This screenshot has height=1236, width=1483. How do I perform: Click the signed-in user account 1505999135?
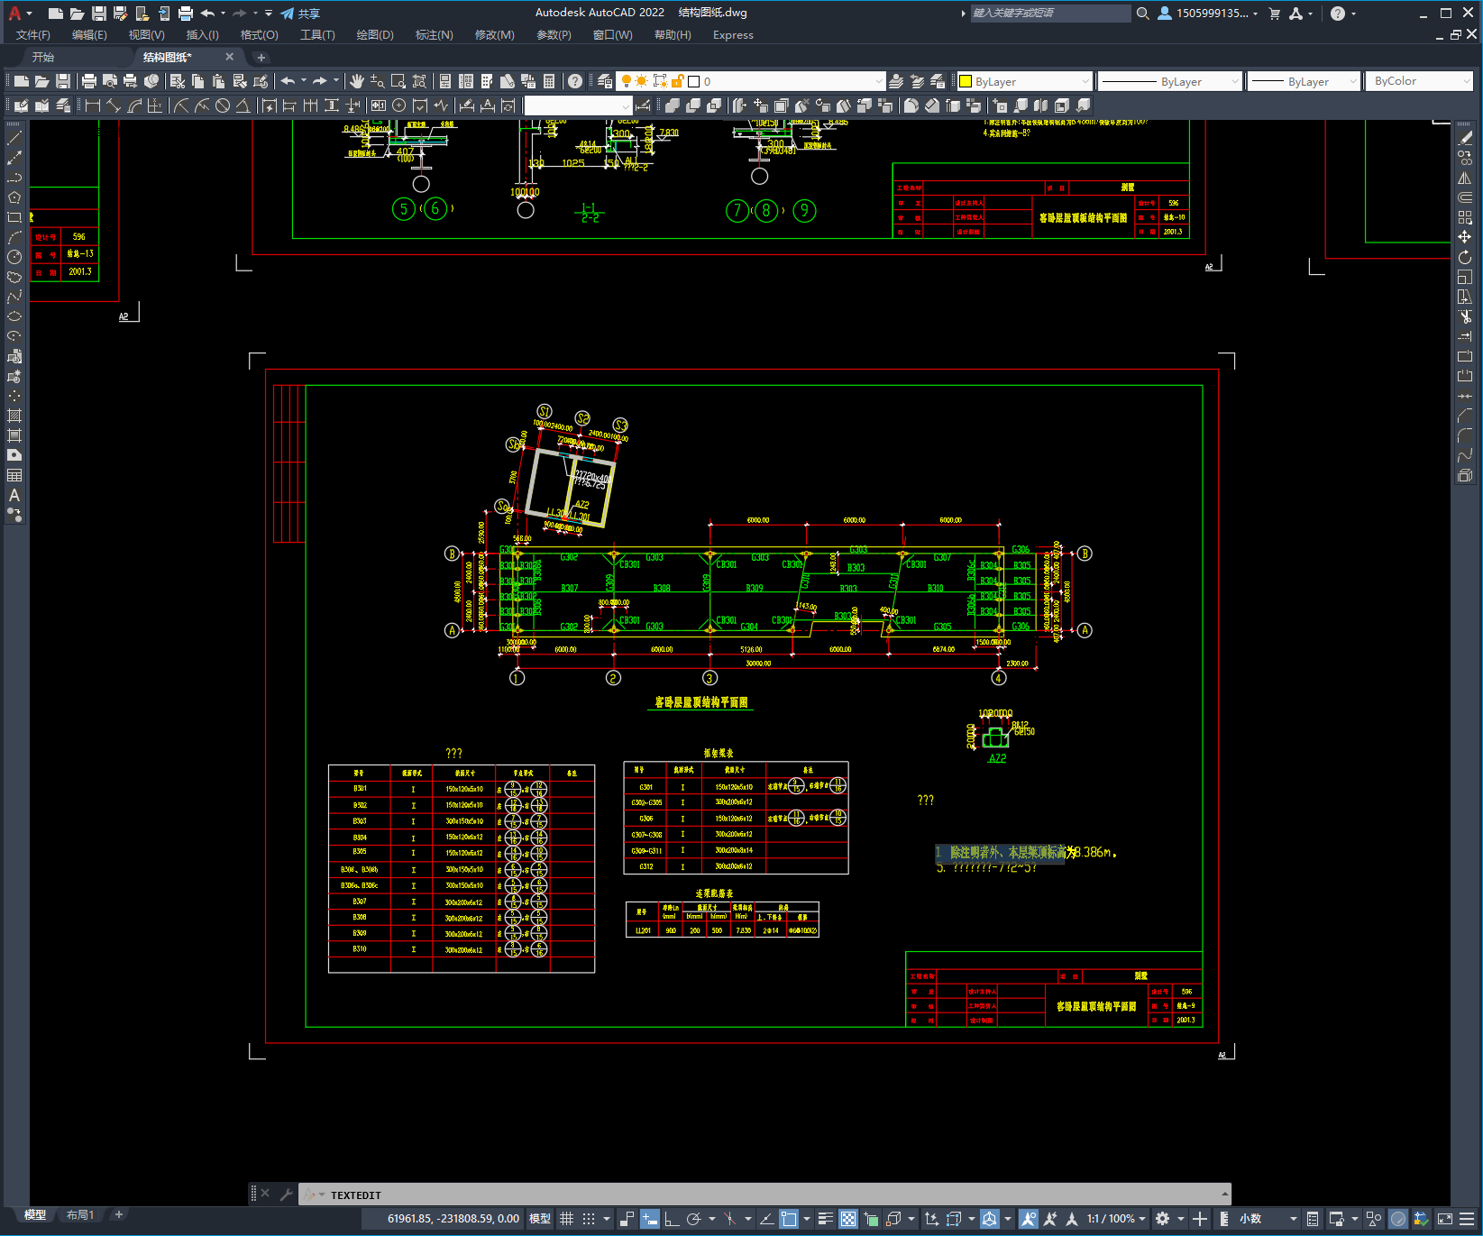pyautogui.click(x=1208, y=14)
